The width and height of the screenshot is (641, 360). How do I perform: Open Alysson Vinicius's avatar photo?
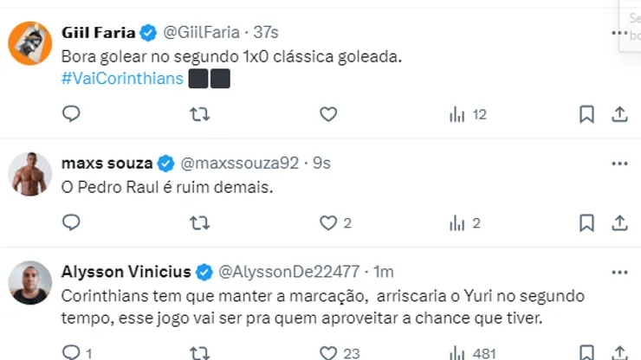[x=30, y=282]
